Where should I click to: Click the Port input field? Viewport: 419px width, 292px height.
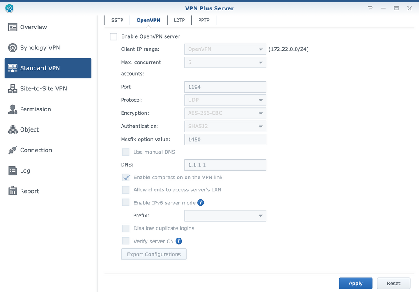225,87
